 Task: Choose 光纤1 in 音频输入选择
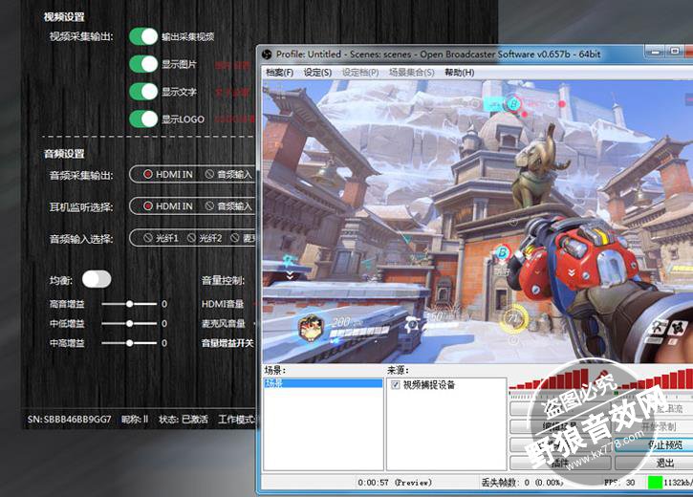[x=161, y=238]
